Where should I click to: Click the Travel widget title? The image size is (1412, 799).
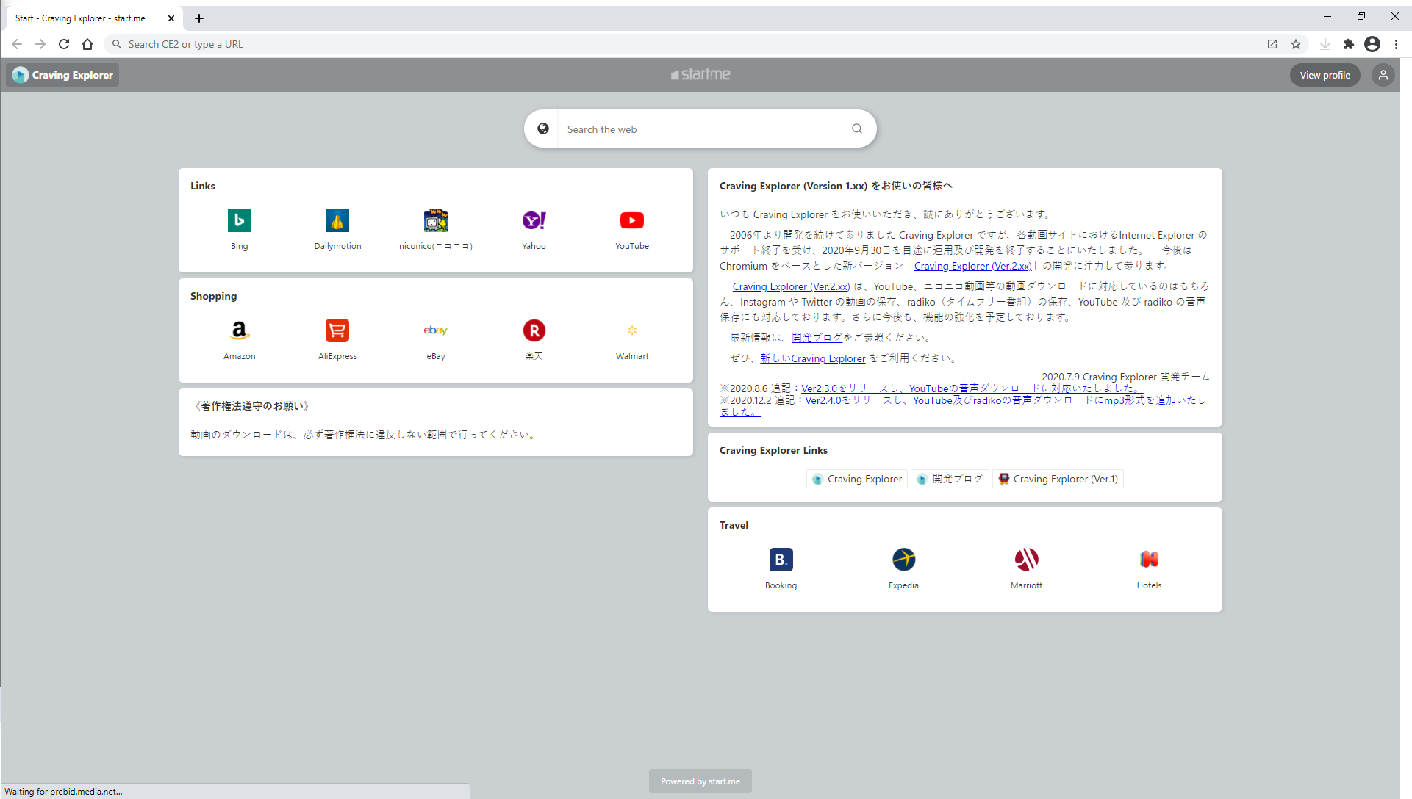pyautogui.click(x=734, y=525)
